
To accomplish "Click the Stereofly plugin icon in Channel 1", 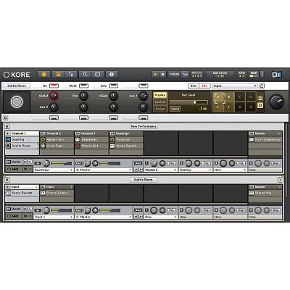I will [8, 140].
